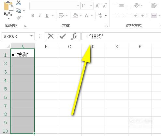Select column B header

point(46,47)
